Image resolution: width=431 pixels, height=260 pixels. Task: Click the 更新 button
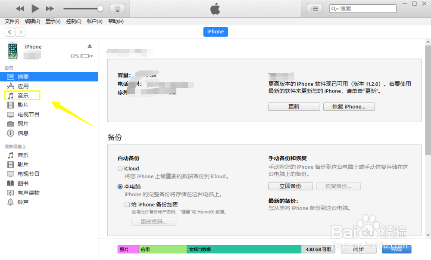pos(294,107)
